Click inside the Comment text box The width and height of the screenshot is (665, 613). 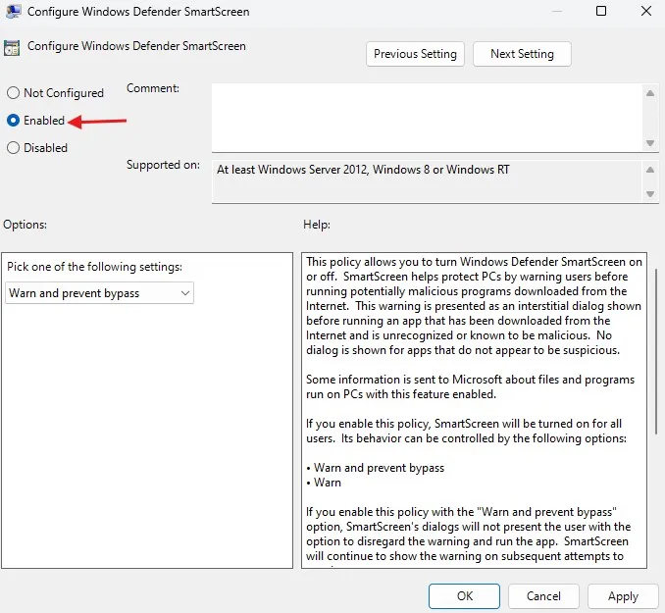(427, 118)
